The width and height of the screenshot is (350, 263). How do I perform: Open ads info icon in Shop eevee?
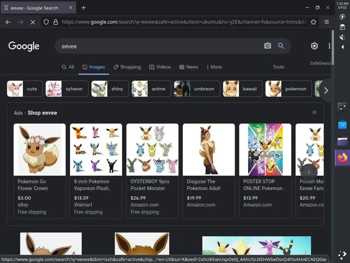(x=314, y=112)
